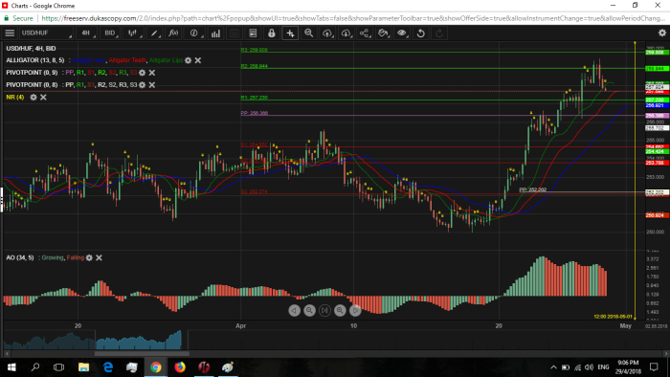
Task: Open the 4H period dropdown
Action: pos(87,33)
